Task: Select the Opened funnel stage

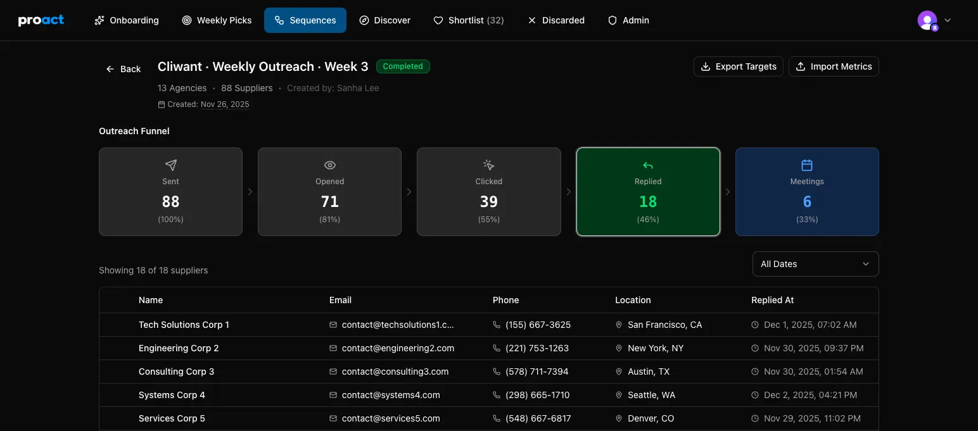Action: [329, 192]
